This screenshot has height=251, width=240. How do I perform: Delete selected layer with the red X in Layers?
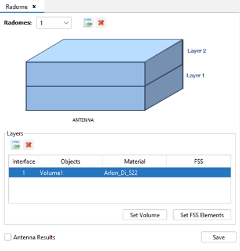tap(28, 145)
